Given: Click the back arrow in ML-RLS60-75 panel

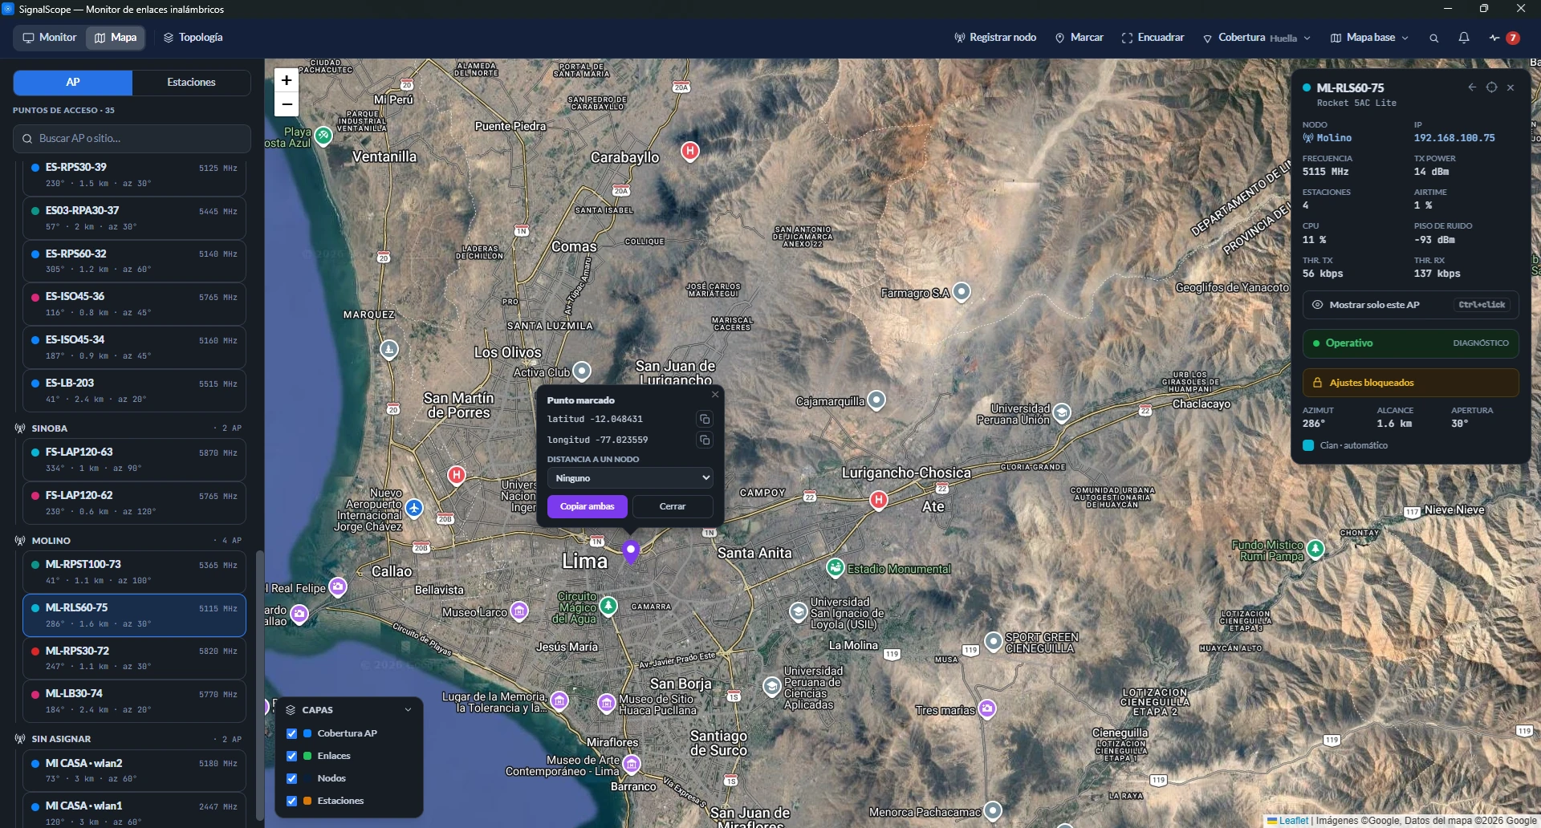Looking at the screenshot, I should (x=1472, y=87).
